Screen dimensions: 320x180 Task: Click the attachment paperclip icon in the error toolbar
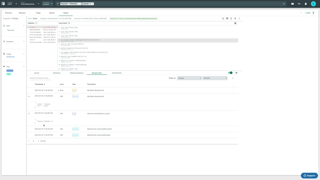tap(231, 18)
